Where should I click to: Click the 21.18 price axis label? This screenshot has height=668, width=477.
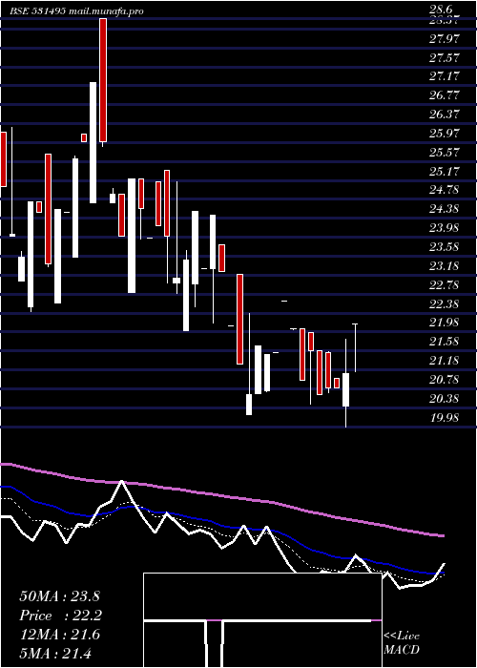tap(445, 362)
